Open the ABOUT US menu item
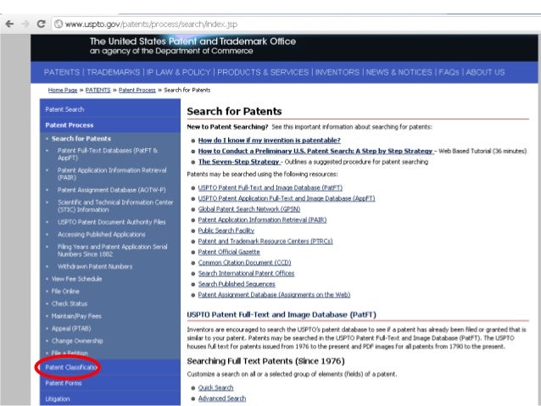Viewport: 541px width, 406px height. (485, 72)
